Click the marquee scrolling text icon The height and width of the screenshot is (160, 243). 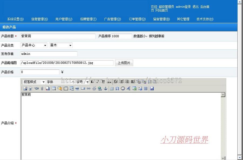[83, 88]
